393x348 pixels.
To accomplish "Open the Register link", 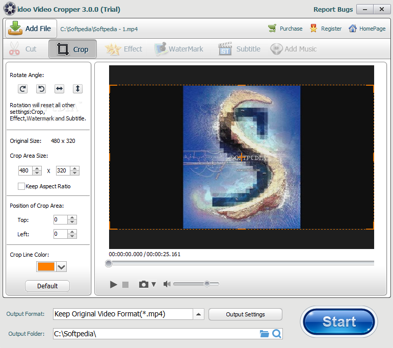I will [331, 29].
